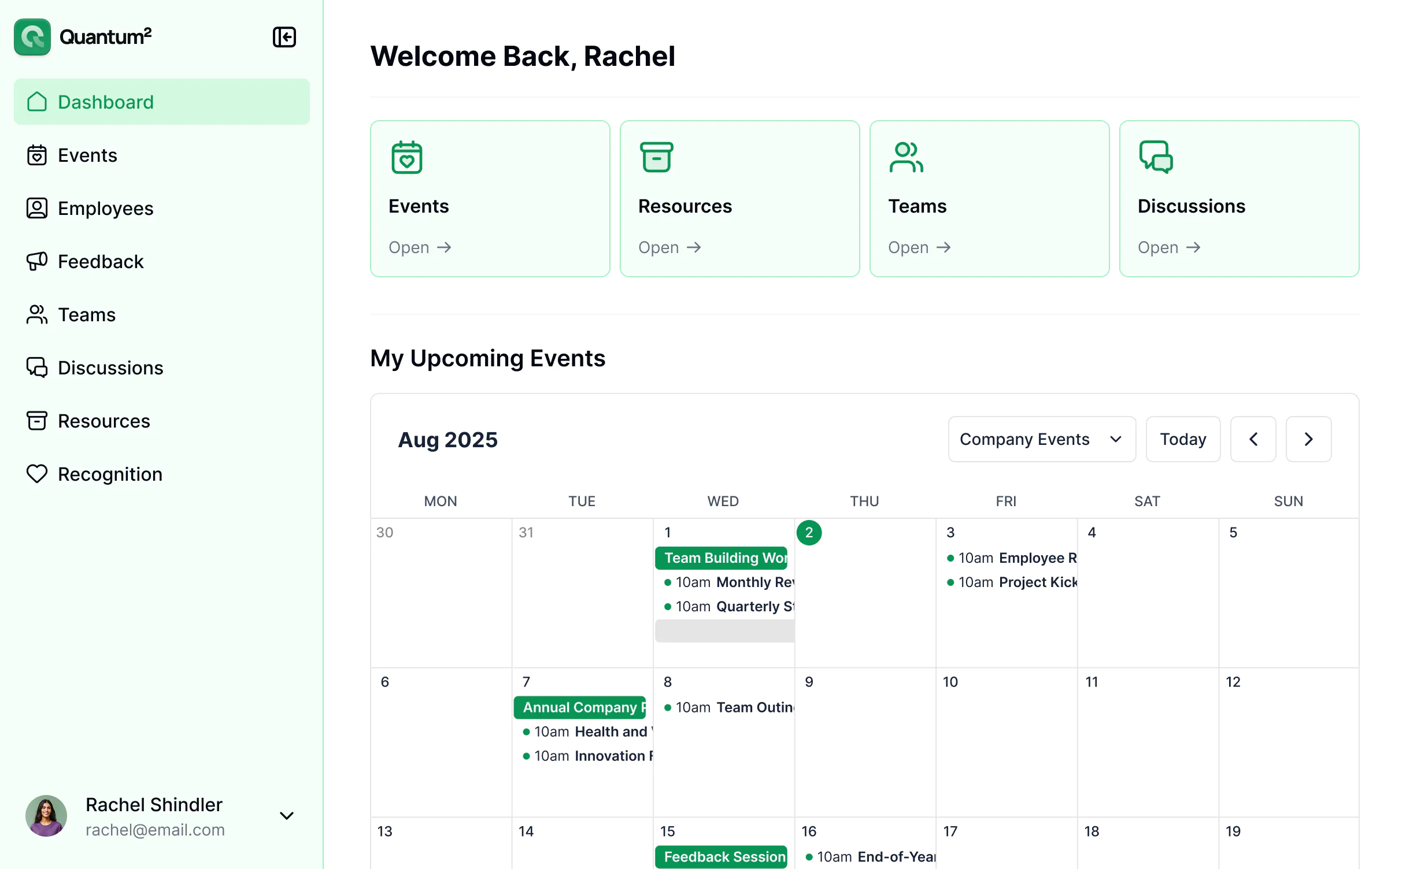
Task: Click the archive box icon in Resources card
Action: coord(656,157)
